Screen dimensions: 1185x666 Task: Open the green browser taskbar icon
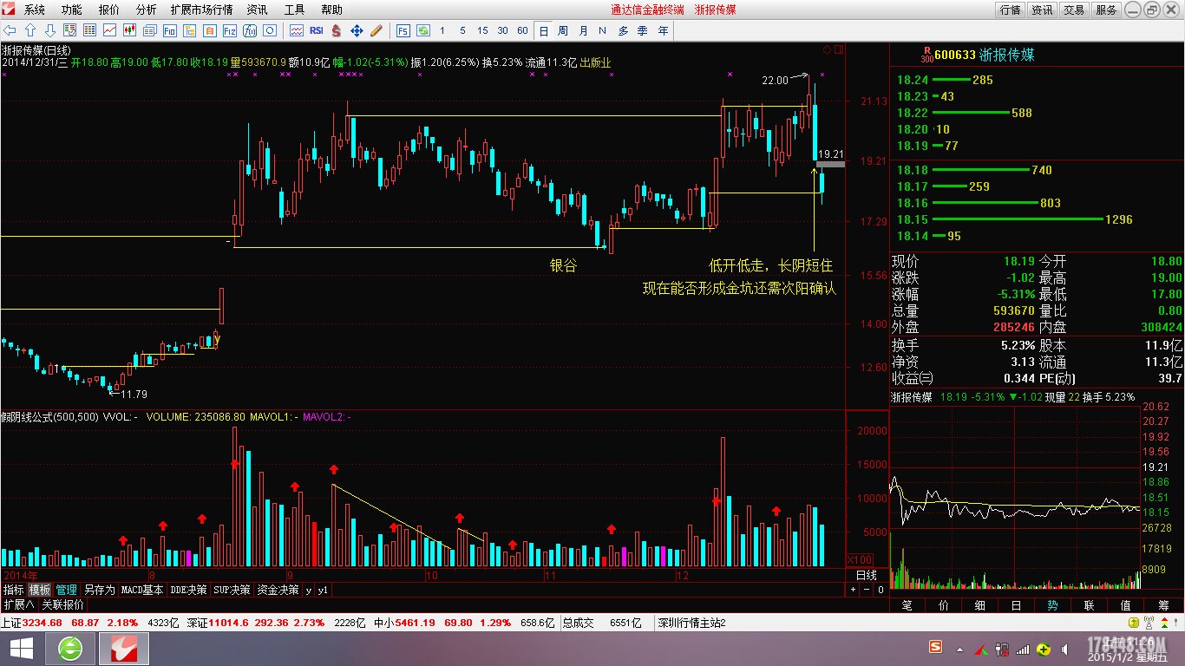70,648
